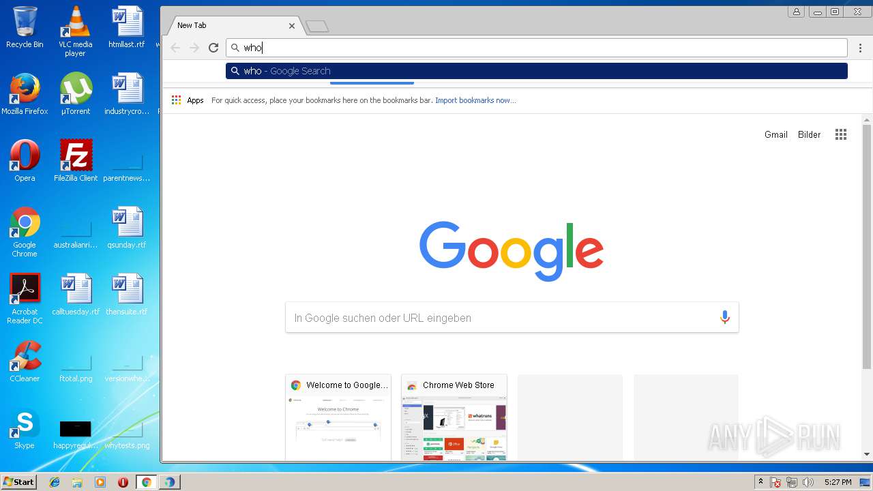
Task: Open the Windows Start menu
Action: pyautogui.click(x=18, y=482)
